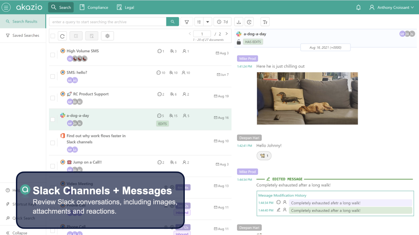Click the Aug 13 Video Meeting row
The image size is (419, 235).
coord(140,187)
